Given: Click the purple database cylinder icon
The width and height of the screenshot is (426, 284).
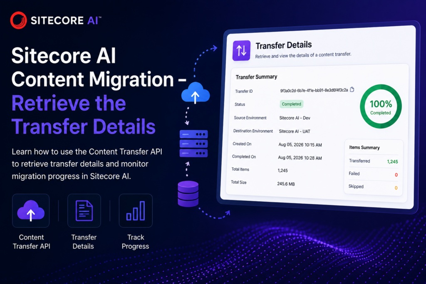Looking at the screenshot, I should 188,194.
